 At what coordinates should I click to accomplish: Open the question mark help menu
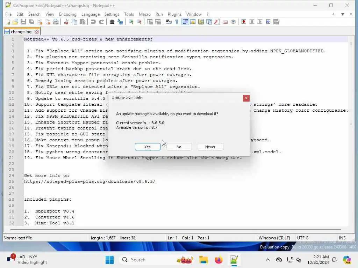207,14
